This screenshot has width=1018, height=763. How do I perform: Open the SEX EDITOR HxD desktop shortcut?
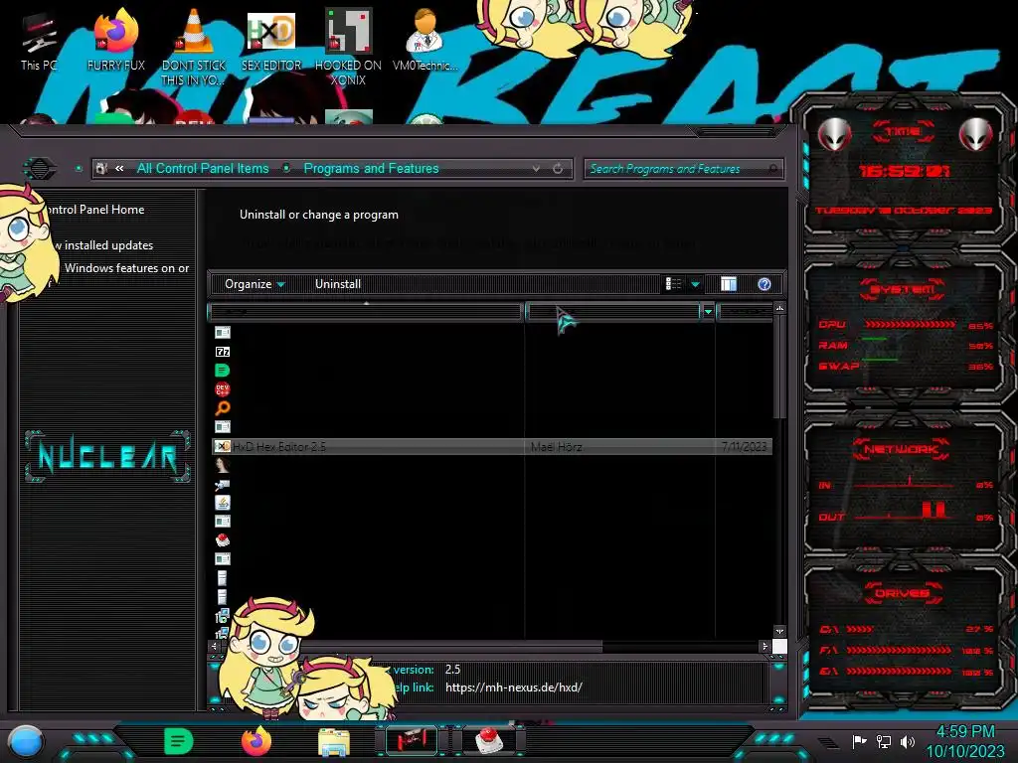coord(271,40)
